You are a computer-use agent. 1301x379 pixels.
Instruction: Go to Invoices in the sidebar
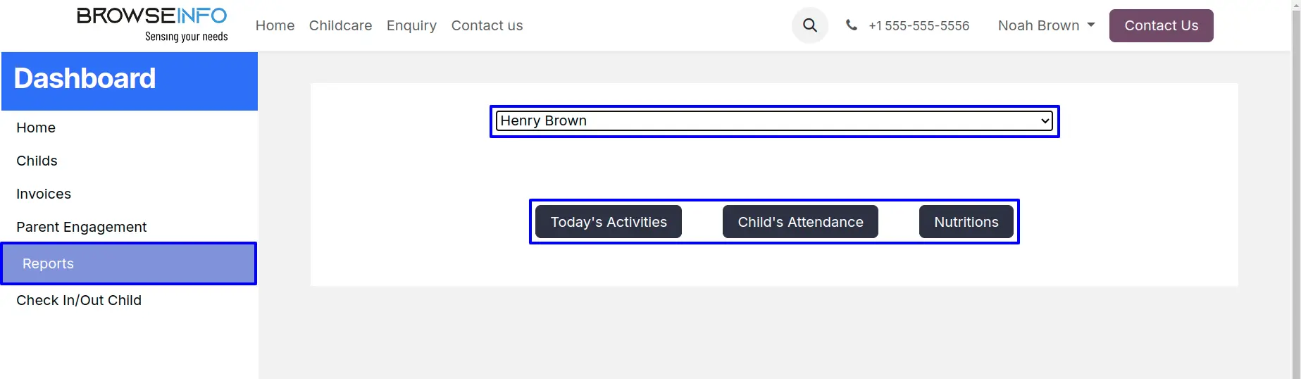coord(44,194)
